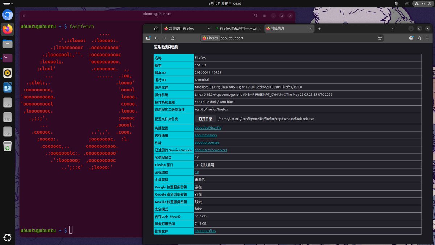
Task: Click 企业策略 row label
Action: (x=162, y=180)
